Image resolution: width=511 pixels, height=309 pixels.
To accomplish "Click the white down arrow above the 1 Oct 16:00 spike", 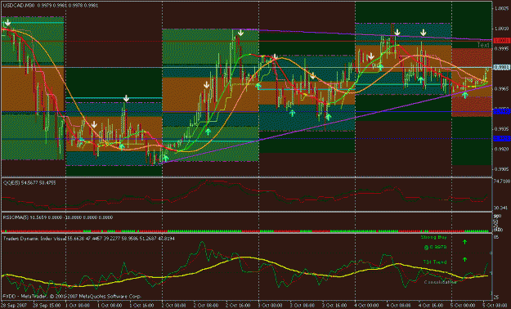I will (x=127, y=98).
